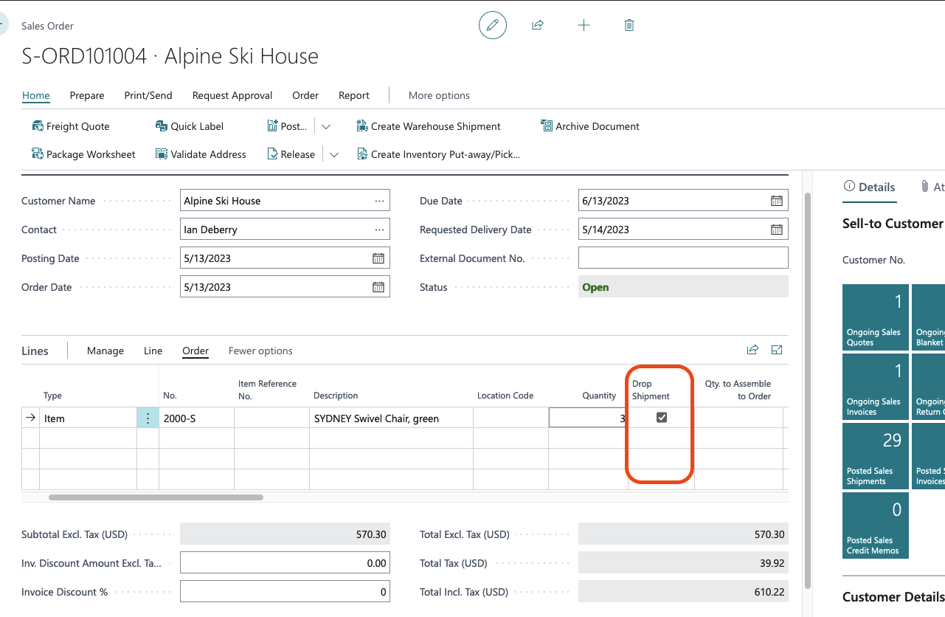Click the page vertical scrollbar

[808, 391]
